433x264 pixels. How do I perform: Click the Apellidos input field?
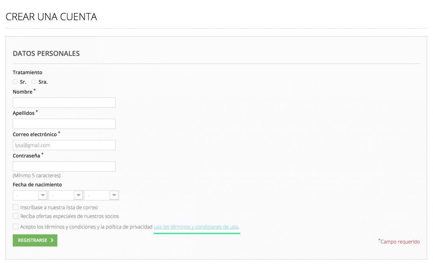(x=64, y=124)
